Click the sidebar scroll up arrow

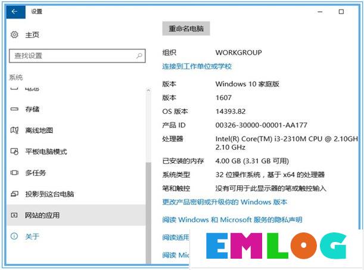(148, 91)
